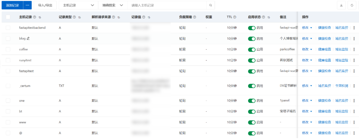The height and width of the screenshot is (140, 359).
Task: Click the 导入/导出 button
Action: [45, 5]
